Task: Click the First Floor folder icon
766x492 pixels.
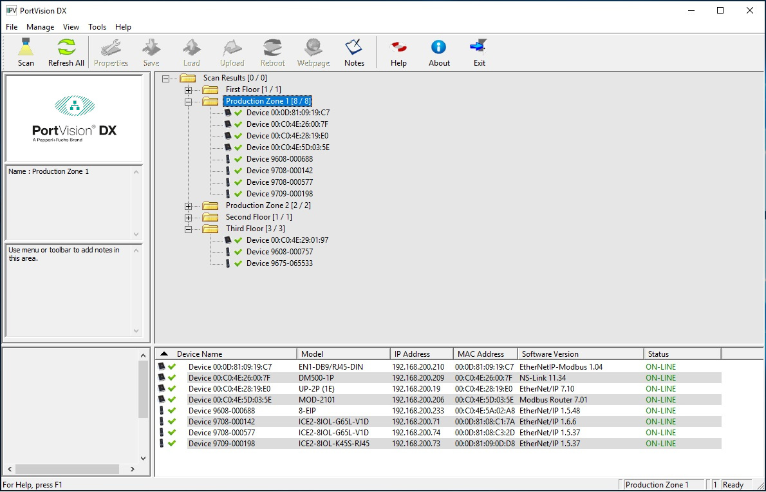Action: pyautogui.click(x=210, y=90)
